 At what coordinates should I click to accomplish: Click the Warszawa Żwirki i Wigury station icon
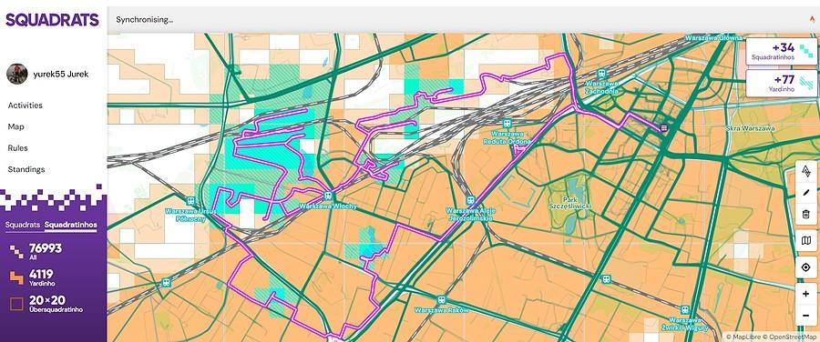click(x=684, y=309)
